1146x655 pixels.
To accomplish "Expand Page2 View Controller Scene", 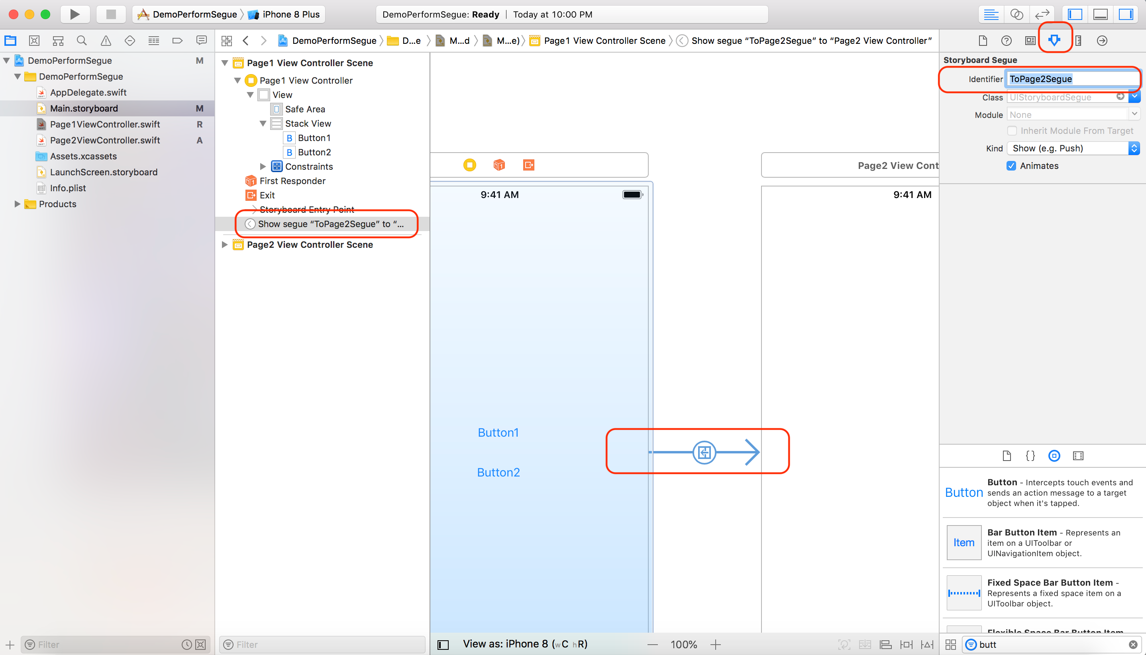I will point(224,244).
